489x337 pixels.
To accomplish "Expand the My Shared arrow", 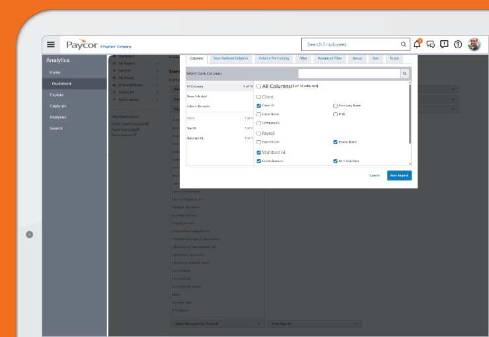I will (157, 78).
